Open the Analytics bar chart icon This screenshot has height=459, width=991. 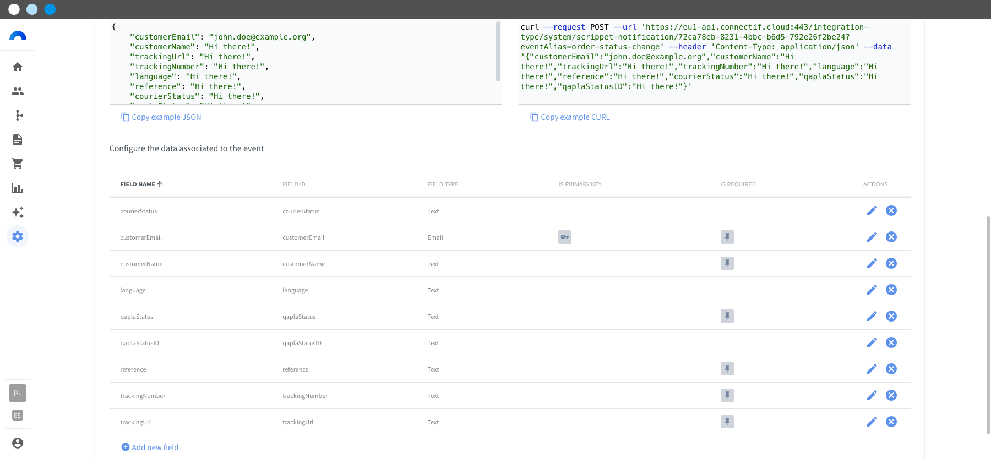click(18, 188)
